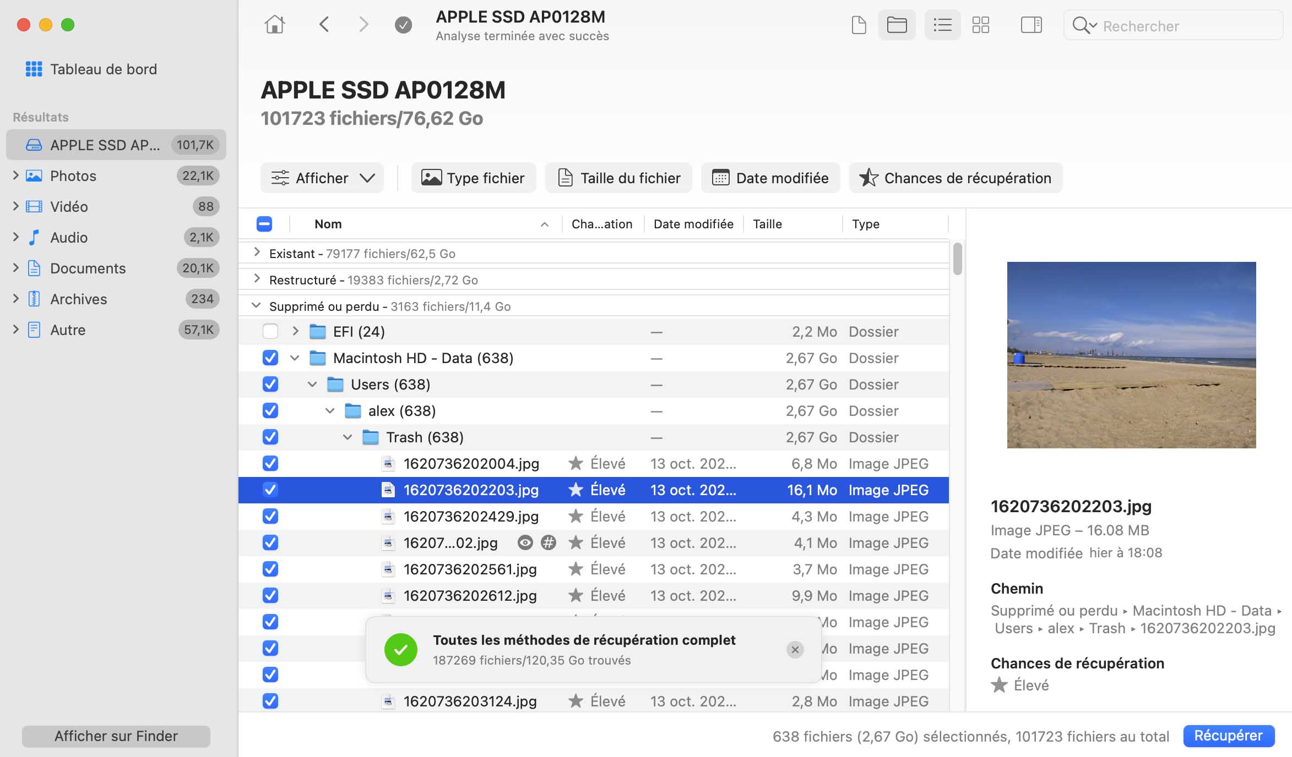
Task: Switch to grid thumbnail view
Action: [x=980, y=25]
